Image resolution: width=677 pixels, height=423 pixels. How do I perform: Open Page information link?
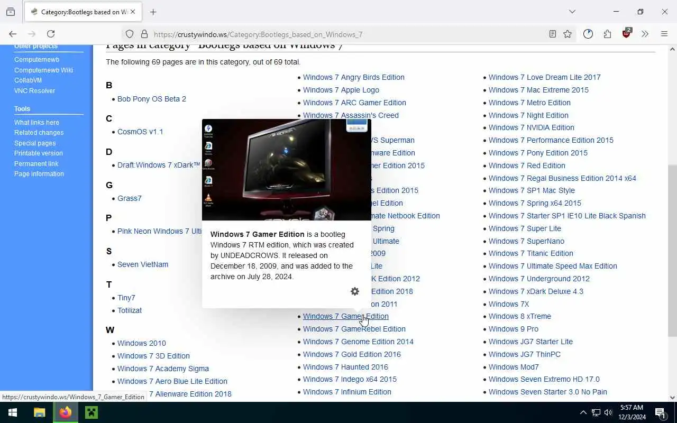click(x=39, y=174)
